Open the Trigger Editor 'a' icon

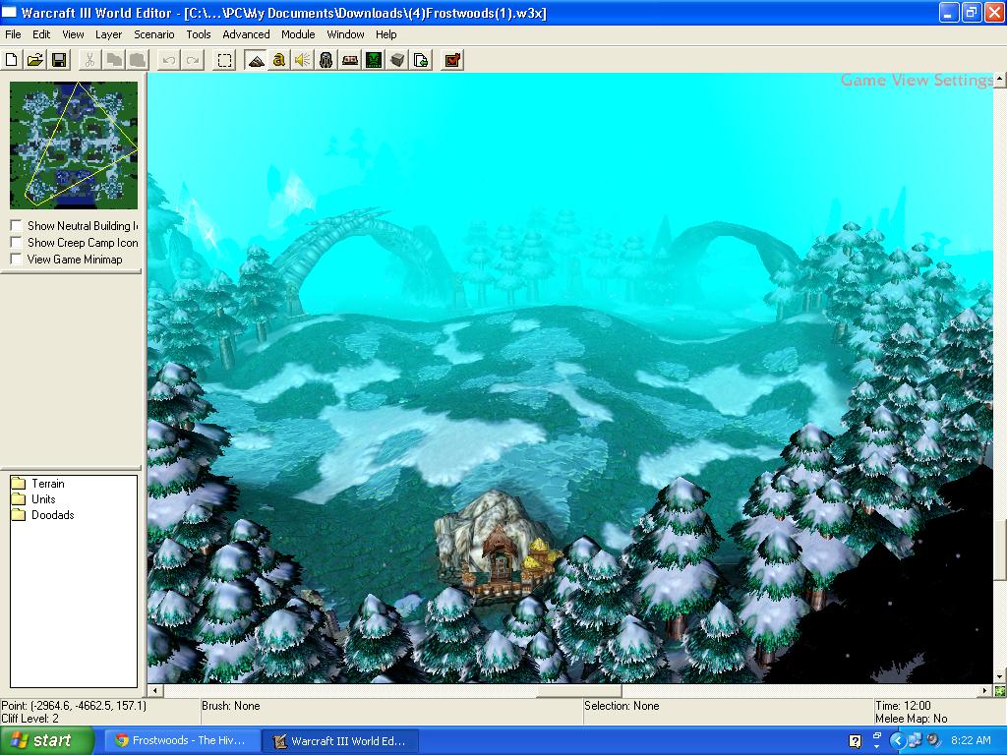point(278,60)
